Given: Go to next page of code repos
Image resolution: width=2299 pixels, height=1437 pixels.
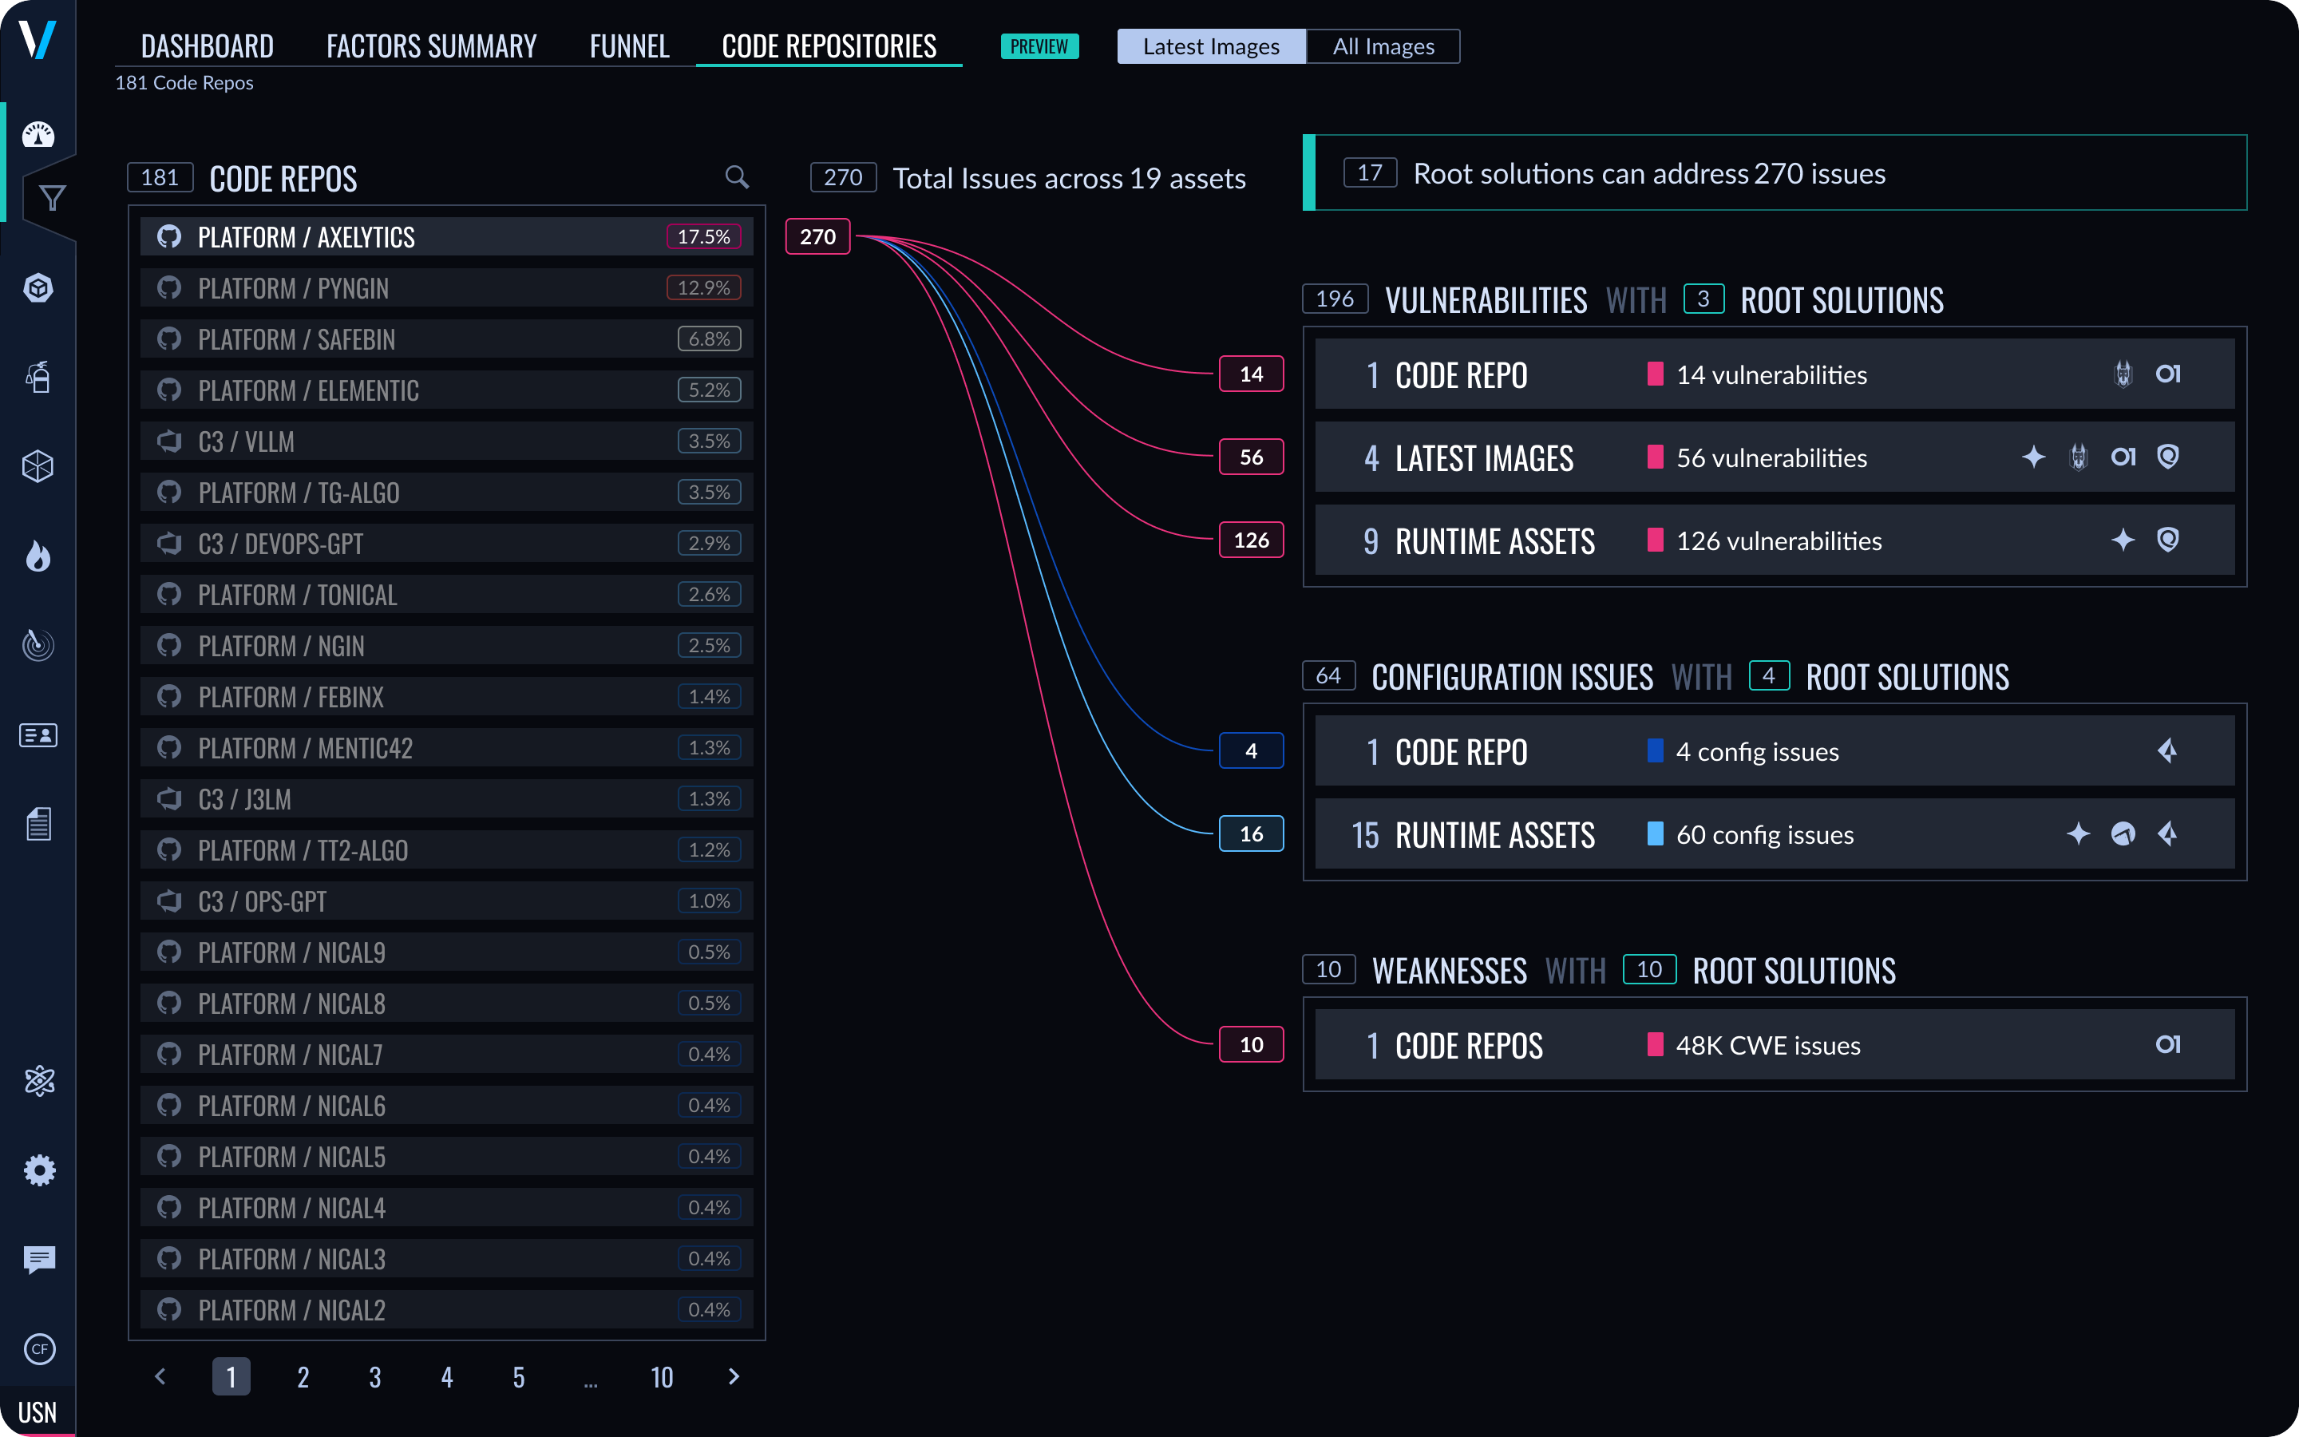Looking at the screenshot, I should (734, 1376).
